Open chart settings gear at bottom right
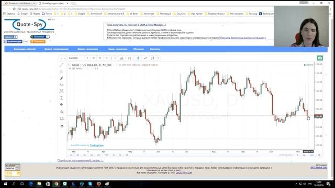This screenshot has height=188, width=335. coord(319,155)
